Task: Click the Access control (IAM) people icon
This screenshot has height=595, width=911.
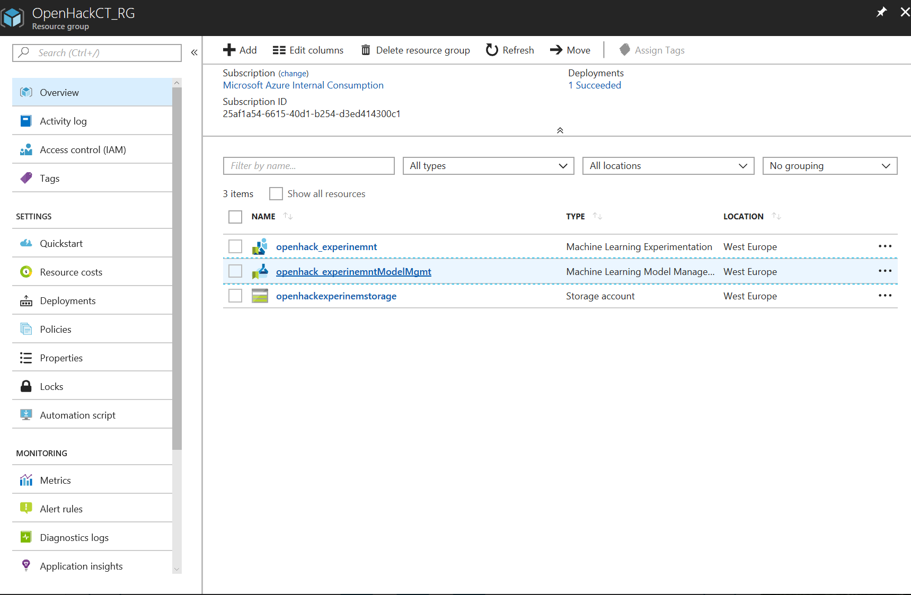Action: pyautogui.click(x=26, y=149)
